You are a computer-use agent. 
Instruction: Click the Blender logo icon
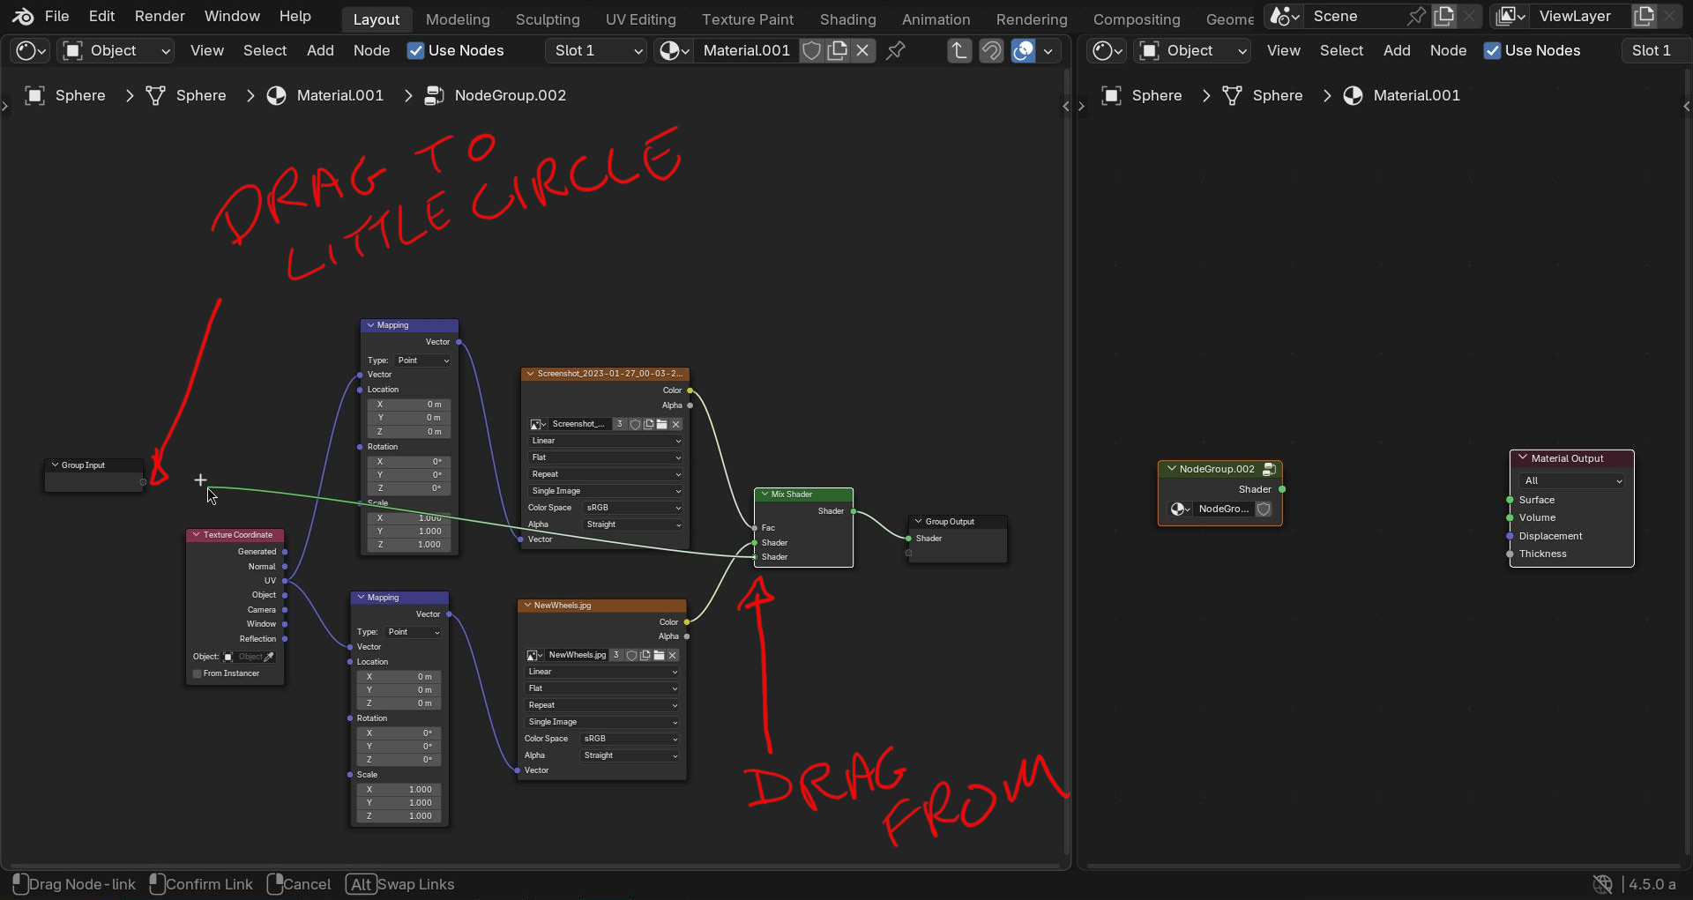coord(23,16)
